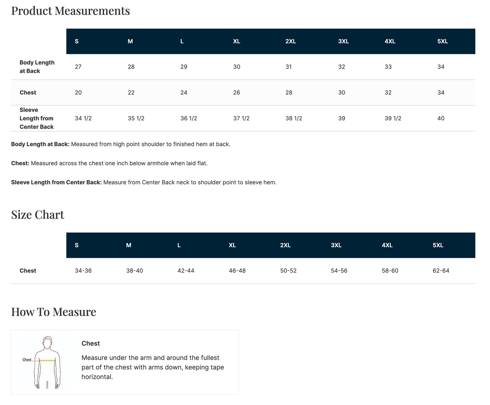490x405 pixels.
Task: Click the 62-64 chest range cell
Action: click(x=441, y=271)
